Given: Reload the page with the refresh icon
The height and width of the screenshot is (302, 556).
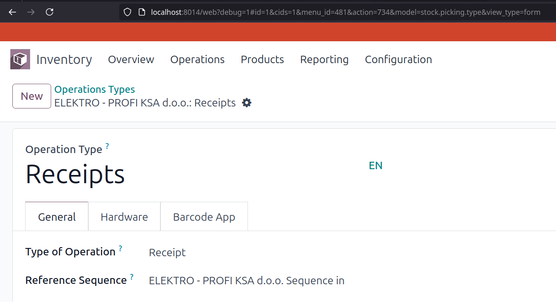Looking at the screenshot, I should click(49, 12).
